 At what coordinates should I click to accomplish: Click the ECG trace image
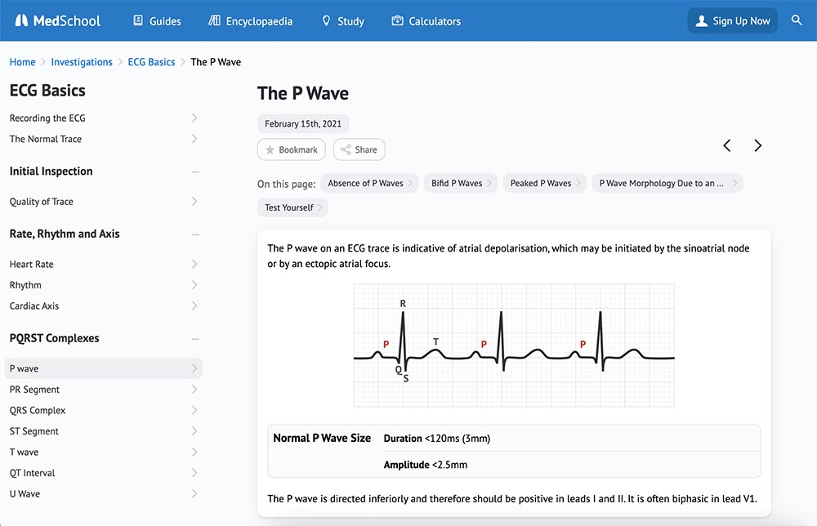tap(514, 345)
